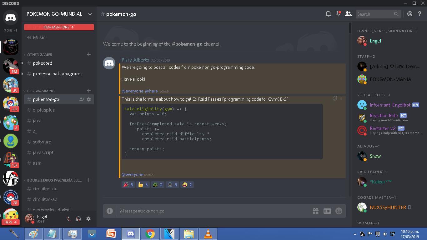Open Discord home direct messages icon
Viewport: 427px width, 240px height.
point(11,17)
